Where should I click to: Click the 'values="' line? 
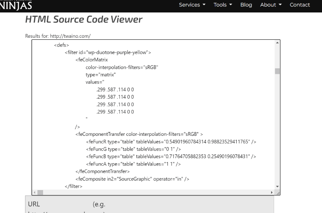(95, 82)
